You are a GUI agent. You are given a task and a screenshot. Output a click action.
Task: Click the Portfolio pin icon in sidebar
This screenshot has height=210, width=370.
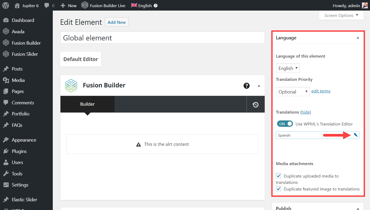6,114
